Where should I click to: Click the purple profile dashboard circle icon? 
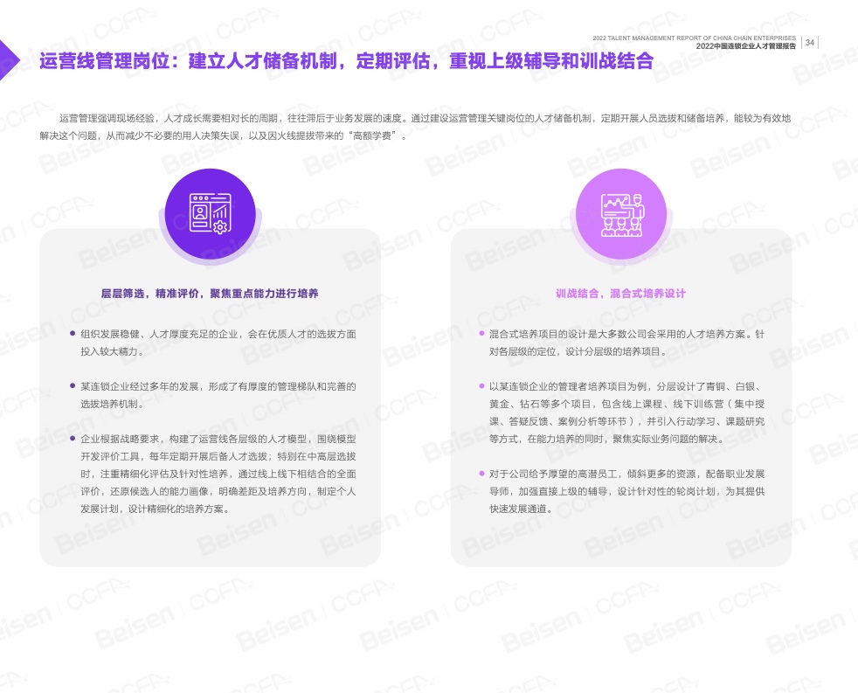210,213
